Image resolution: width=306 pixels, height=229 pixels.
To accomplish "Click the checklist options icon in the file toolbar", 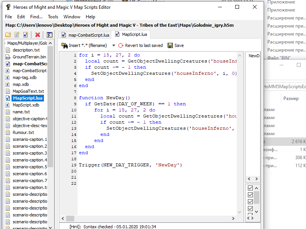I will coord(49,35).
